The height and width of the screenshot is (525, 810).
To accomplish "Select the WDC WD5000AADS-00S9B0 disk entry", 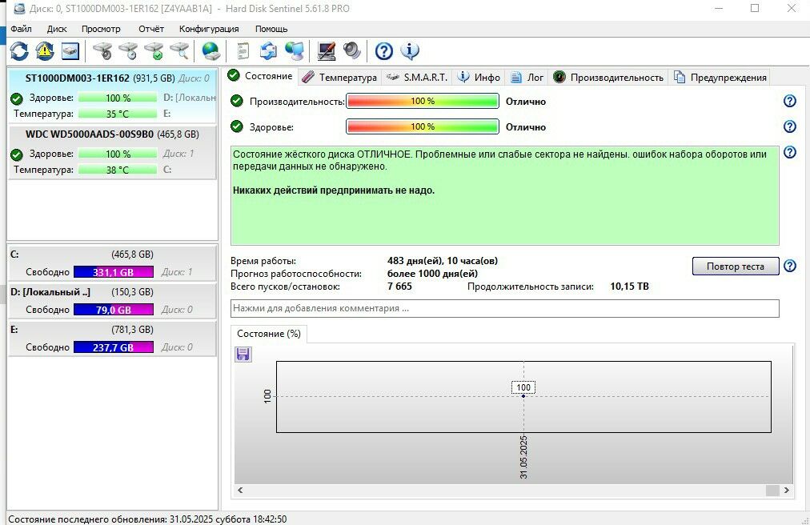I will (112, 152).
